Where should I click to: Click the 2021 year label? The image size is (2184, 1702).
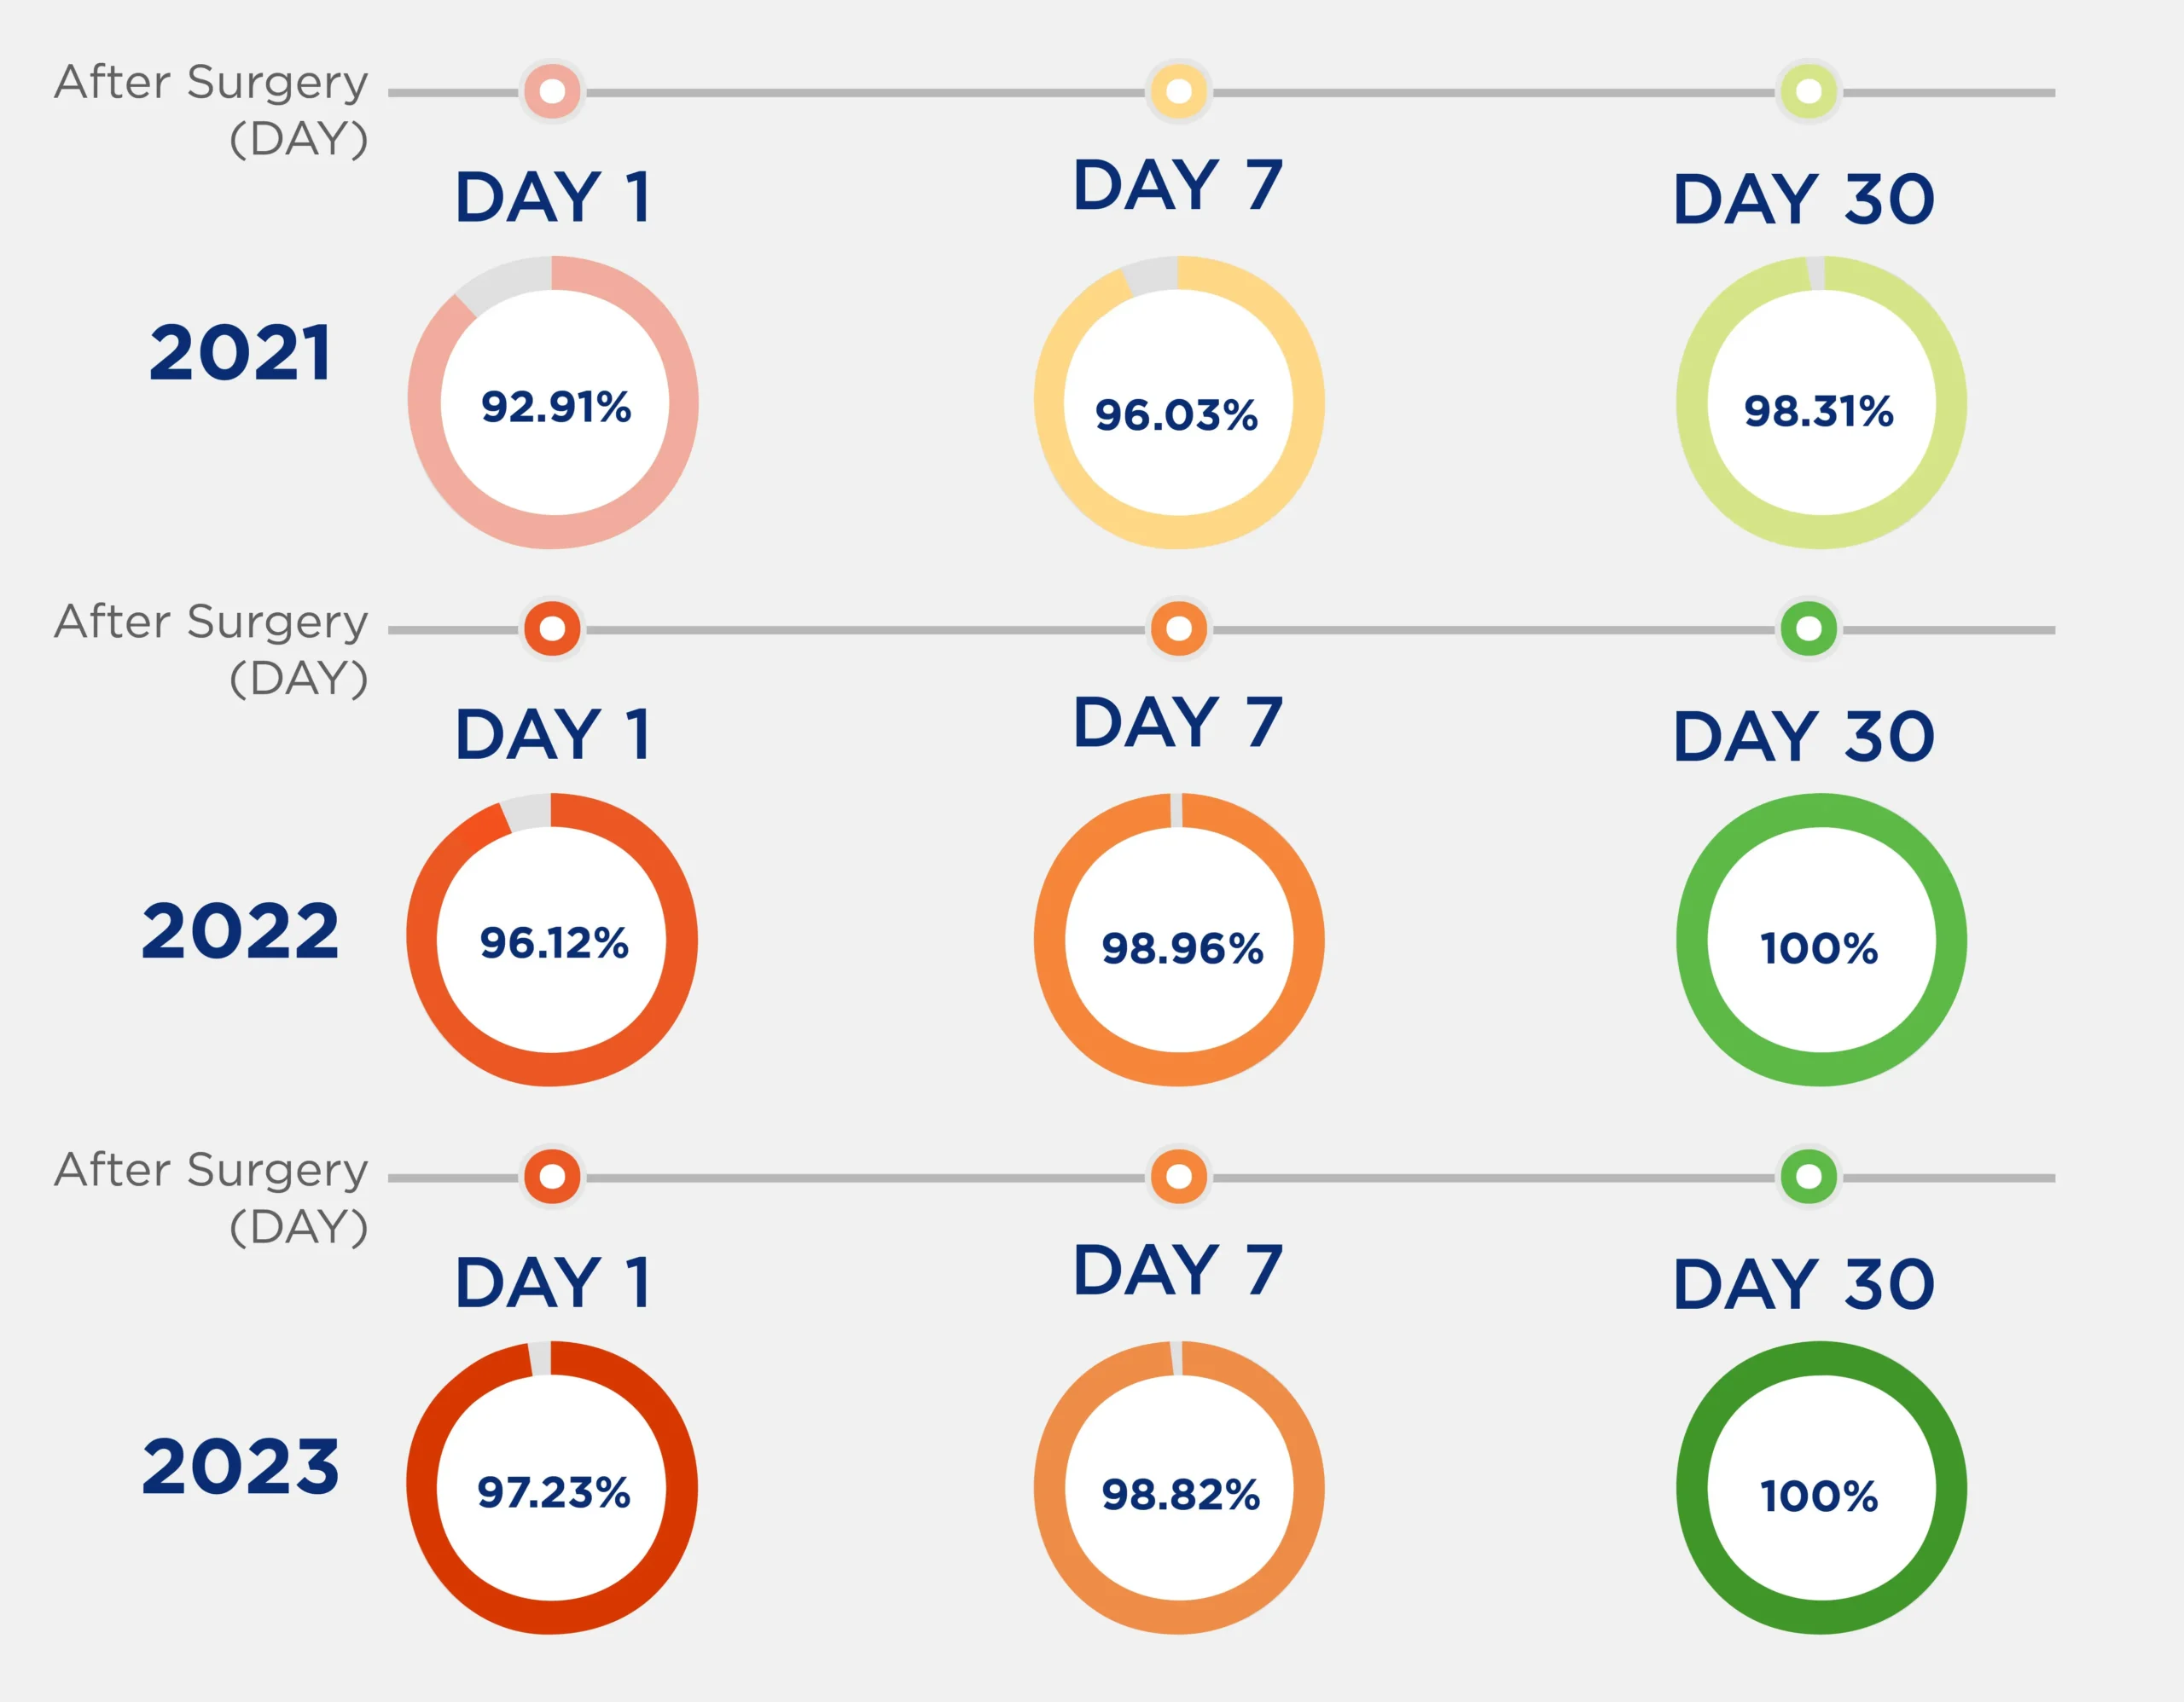click(240, 353)
